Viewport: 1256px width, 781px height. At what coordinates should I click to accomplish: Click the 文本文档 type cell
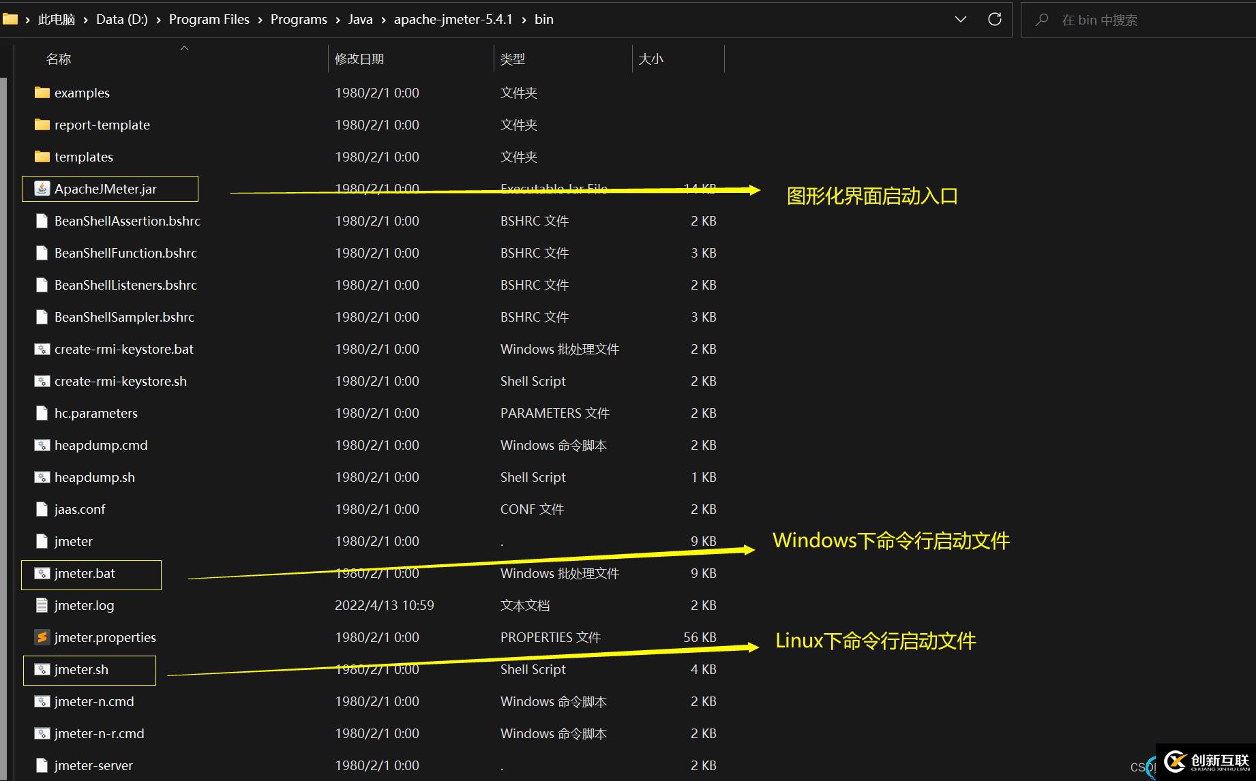525,605
